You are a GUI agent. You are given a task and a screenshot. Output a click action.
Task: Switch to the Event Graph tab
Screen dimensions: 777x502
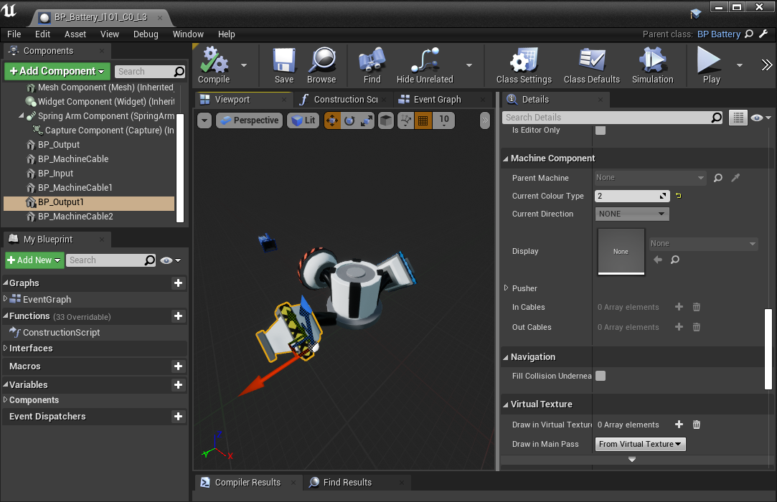coord(436,100)
